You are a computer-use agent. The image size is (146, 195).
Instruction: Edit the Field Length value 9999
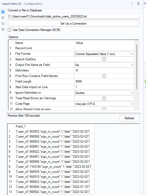tap(104, 81)
